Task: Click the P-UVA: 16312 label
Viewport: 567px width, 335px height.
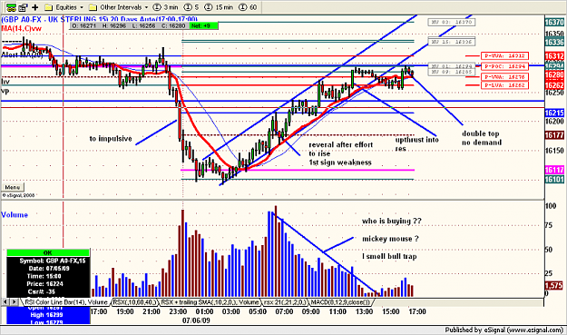Action: (x=504, y=56)
